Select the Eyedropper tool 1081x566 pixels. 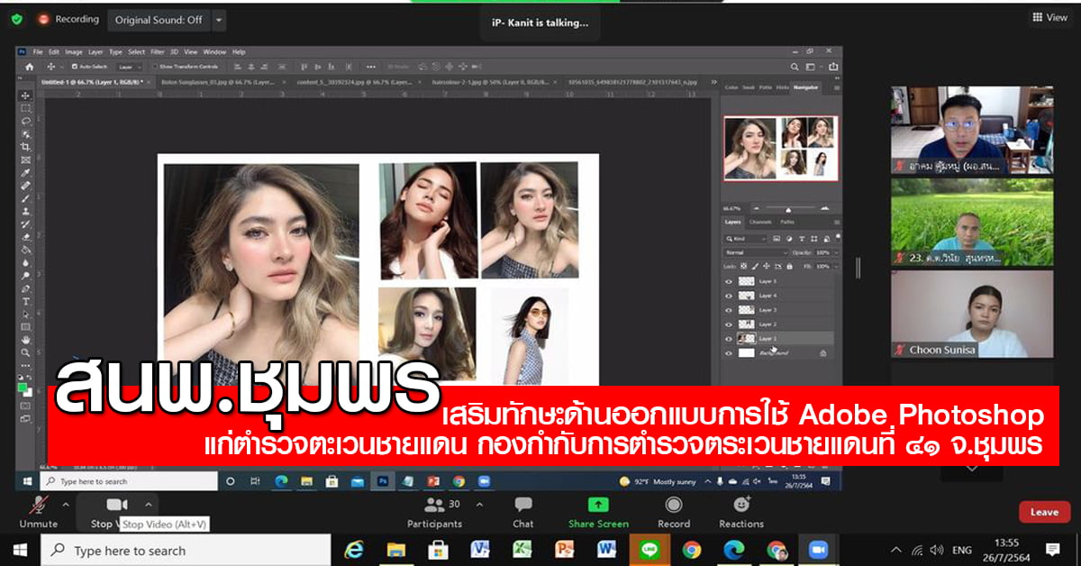pos(26,172)
